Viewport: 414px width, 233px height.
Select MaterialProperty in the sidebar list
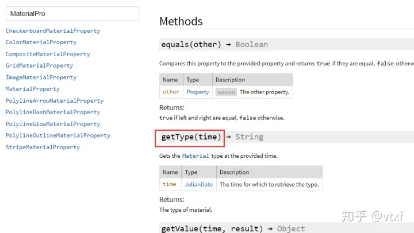[33, 89]
